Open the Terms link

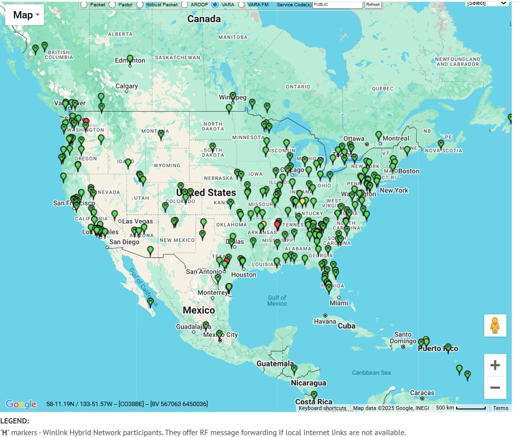click(501, 408)
